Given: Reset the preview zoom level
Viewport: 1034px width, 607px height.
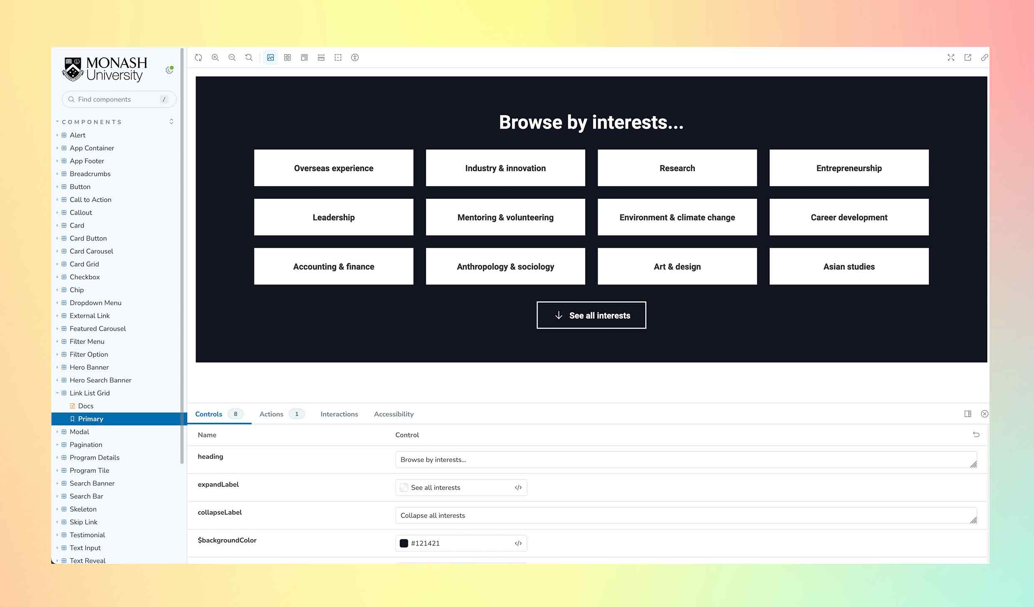Looking at the screenshot, I should [249, 57].
